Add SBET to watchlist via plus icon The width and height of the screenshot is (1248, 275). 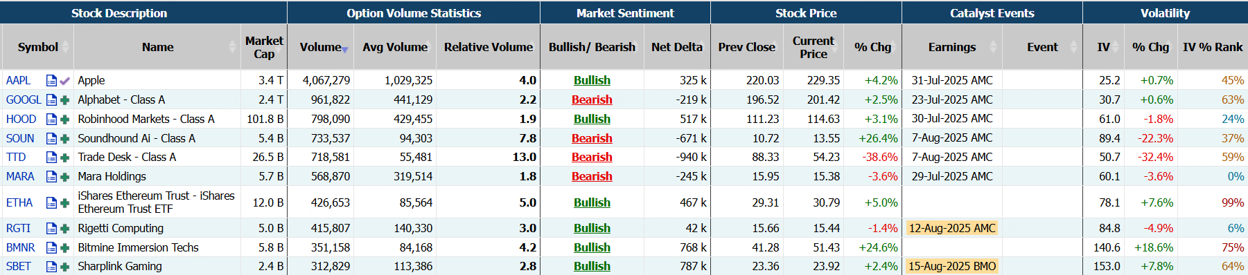tap(65, 267)
